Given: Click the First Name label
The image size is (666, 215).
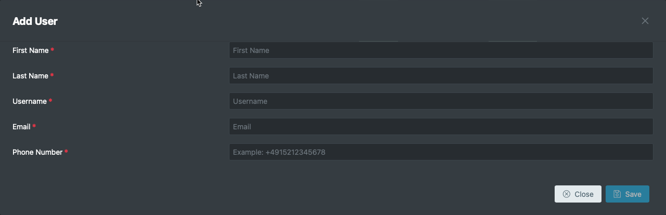Looking at the screenshot, I should click(30, 50).
